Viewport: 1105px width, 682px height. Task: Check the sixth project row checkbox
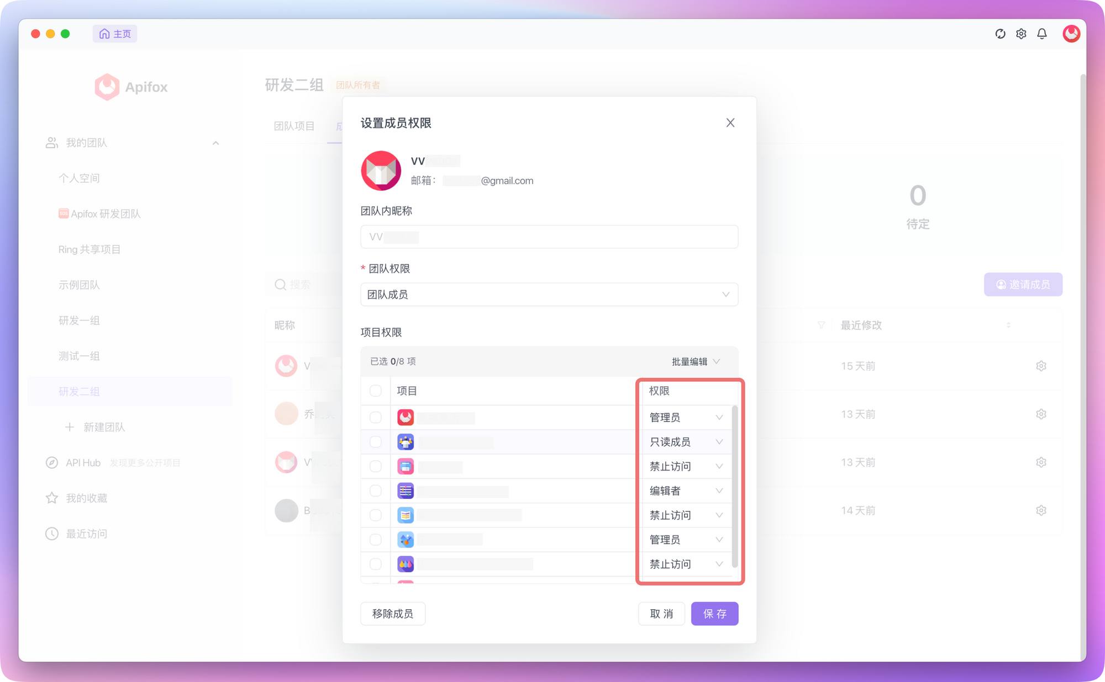coord(376,539)
